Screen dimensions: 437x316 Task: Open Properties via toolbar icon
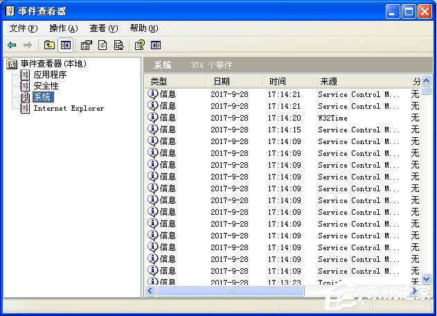(86, 45)
